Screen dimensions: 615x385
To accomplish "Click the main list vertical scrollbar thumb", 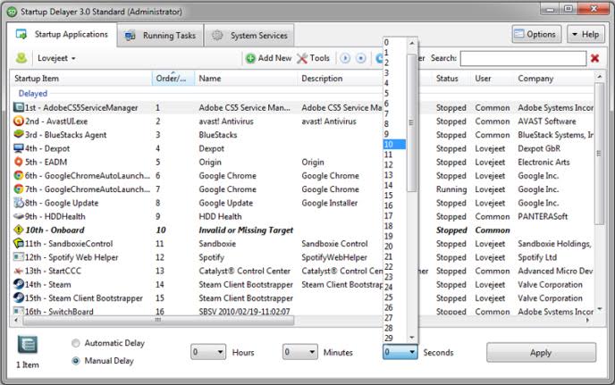I will tap(599, 154).
